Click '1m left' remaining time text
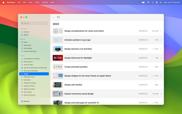Image resolution: width=182 pixels, height=114 pixels. (155, 94)
